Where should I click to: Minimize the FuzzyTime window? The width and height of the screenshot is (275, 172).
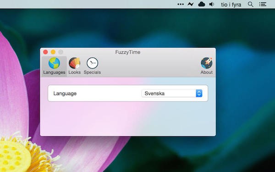53,52
